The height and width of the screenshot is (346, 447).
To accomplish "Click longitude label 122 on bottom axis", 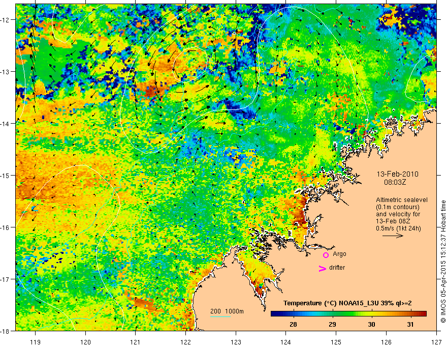I will pyautogui.click(x=185, y=342).
